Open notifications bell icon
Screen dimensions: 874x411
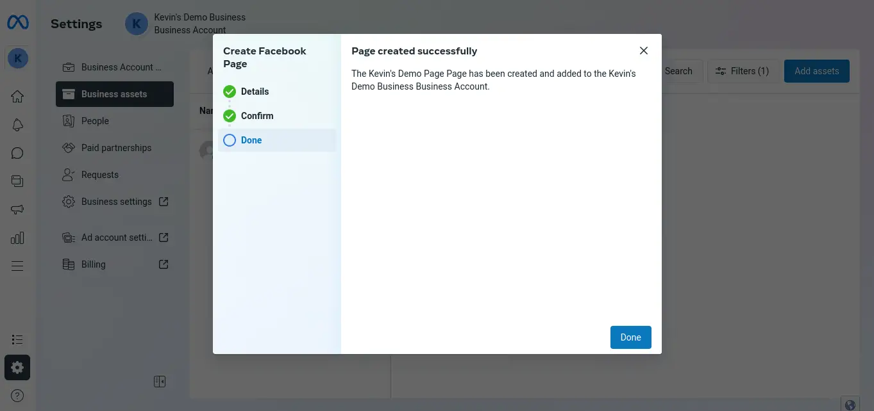tap(17, 125)
